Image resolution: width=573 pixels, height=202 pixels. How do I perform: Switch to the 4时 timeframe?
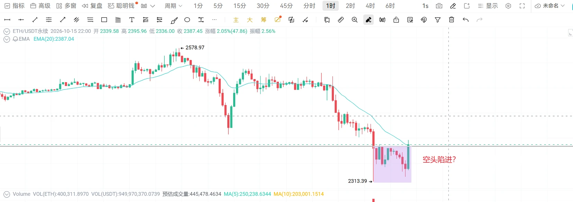coord(370,6)
